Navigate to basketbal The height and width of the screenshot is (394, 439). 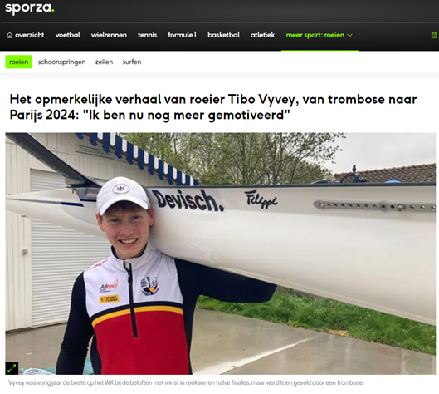point(223,35)
